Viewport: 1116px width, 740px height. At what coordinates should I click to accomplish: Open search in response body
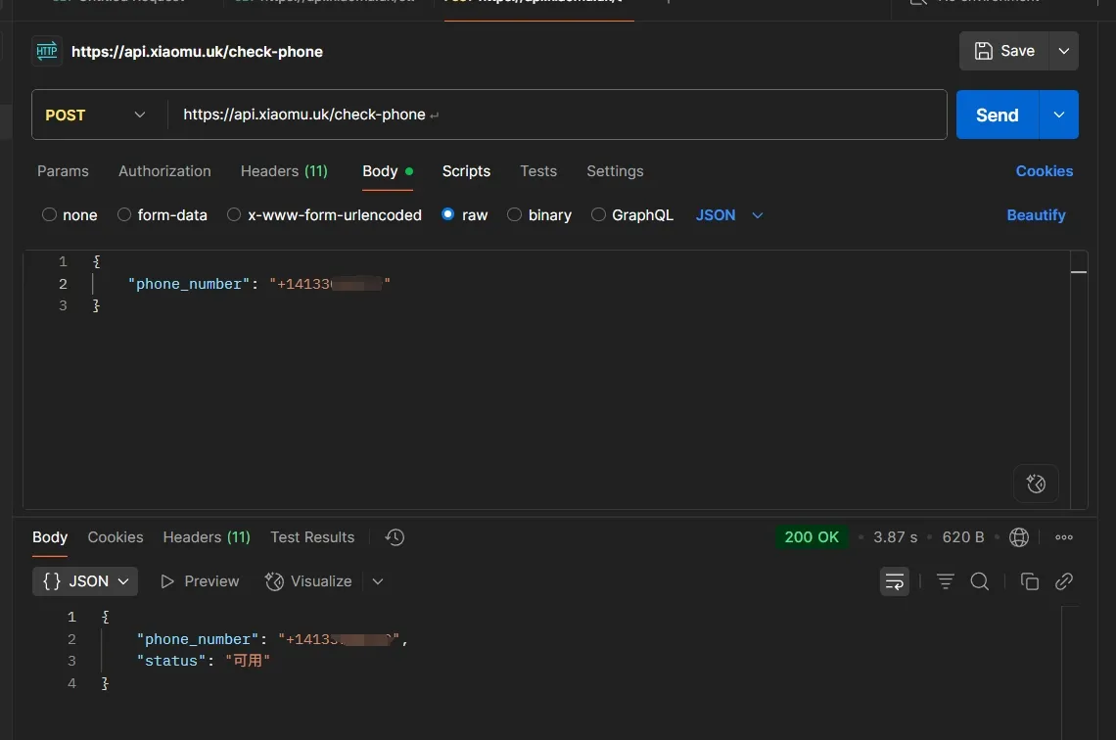pyautogui.click(x=979, y=581)
